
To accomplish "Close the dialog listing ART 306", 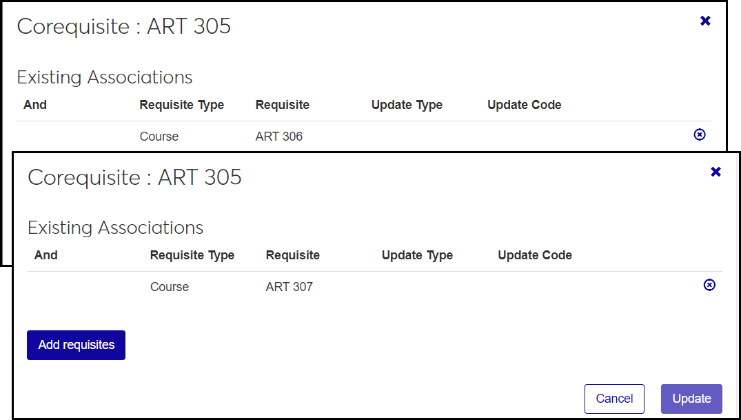I will tap(705, 21).
